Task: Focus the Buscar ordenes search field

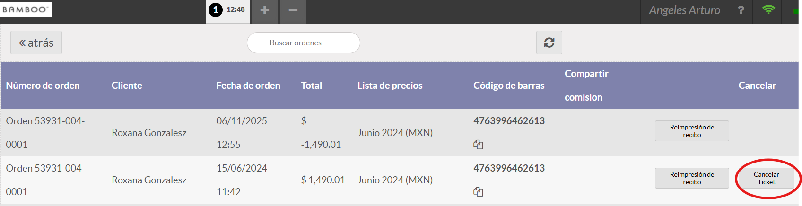Action: 303,43
